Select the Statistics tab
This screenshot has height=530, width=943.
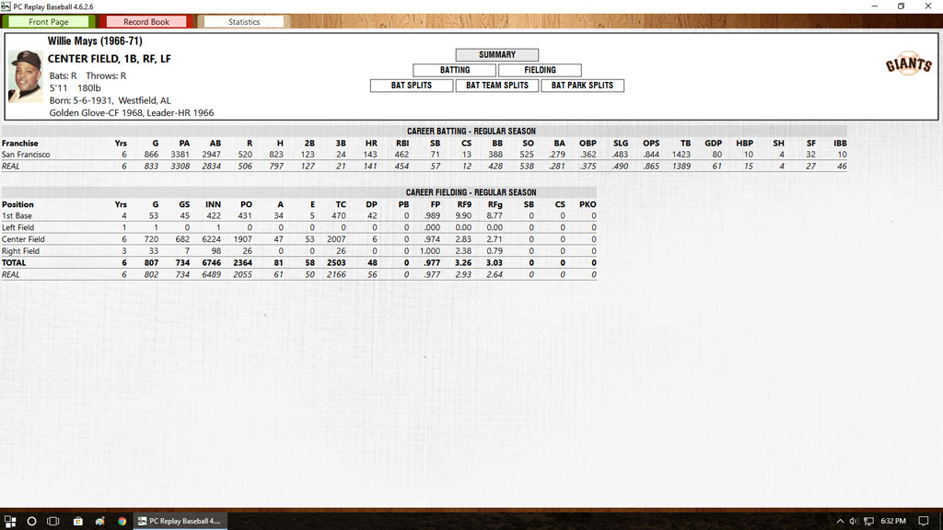(x=244, y=22)
